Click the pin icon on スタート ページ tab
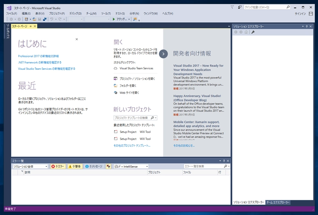This screenshot has height=215, width=318. 31,26
